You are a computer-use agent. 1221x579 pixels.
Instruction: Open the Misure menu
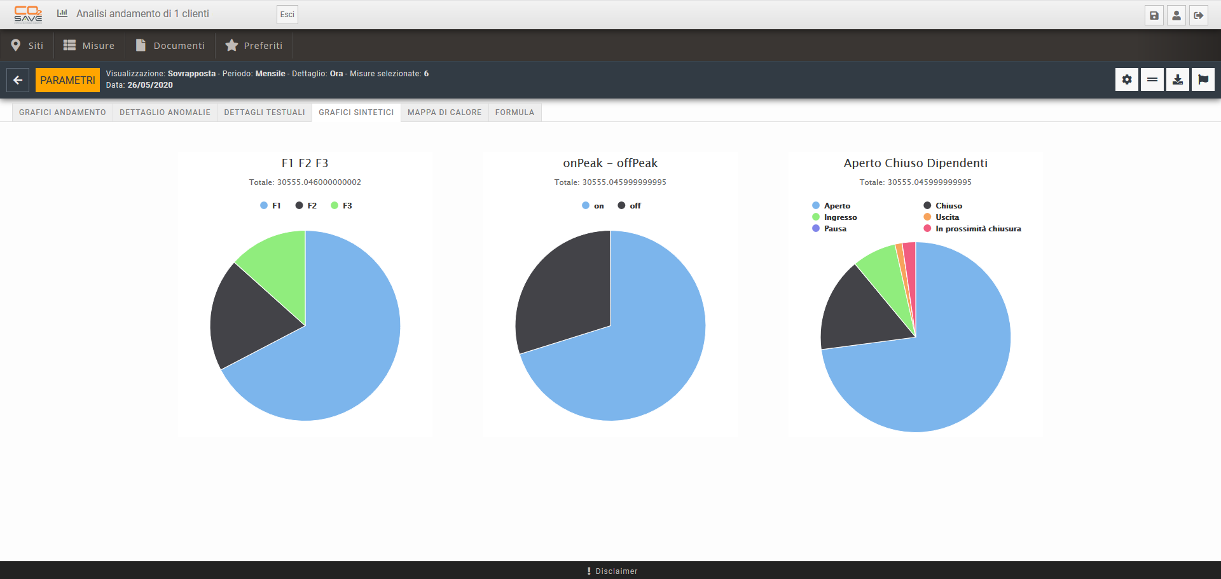point(89,45)
